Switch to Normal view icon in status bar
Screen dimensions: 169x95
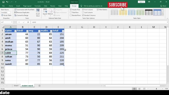coord(134,89)
